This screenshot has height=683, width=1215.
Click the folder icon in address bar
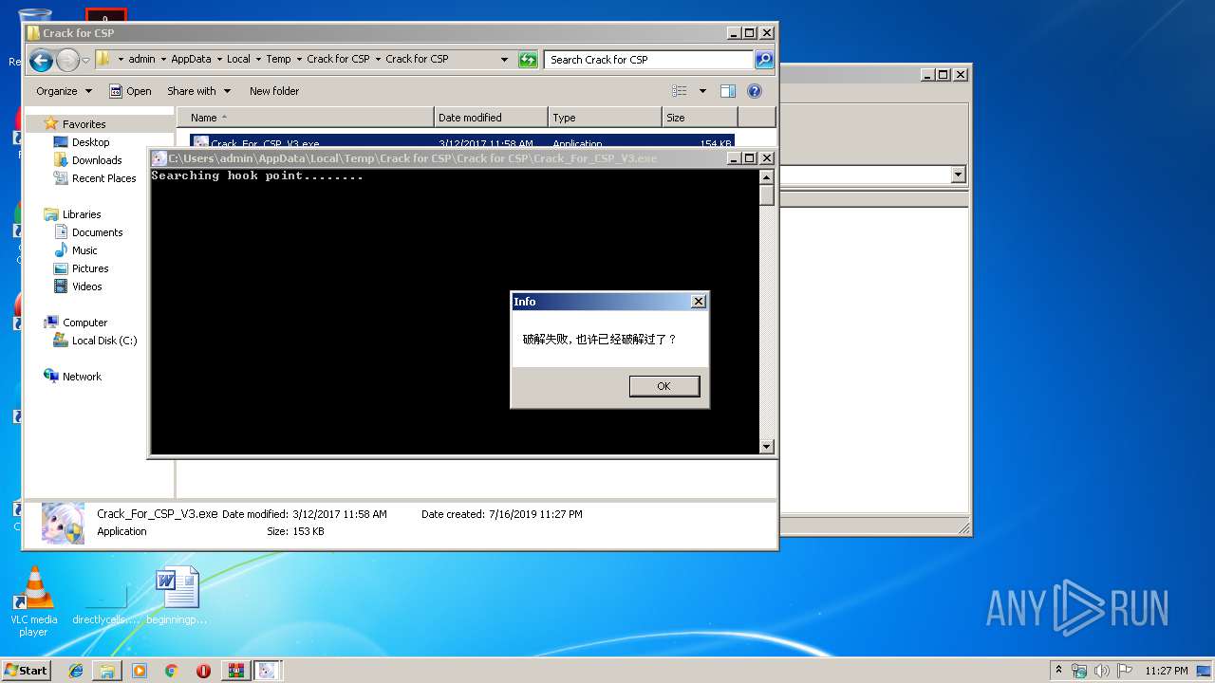tap(103, 59)
